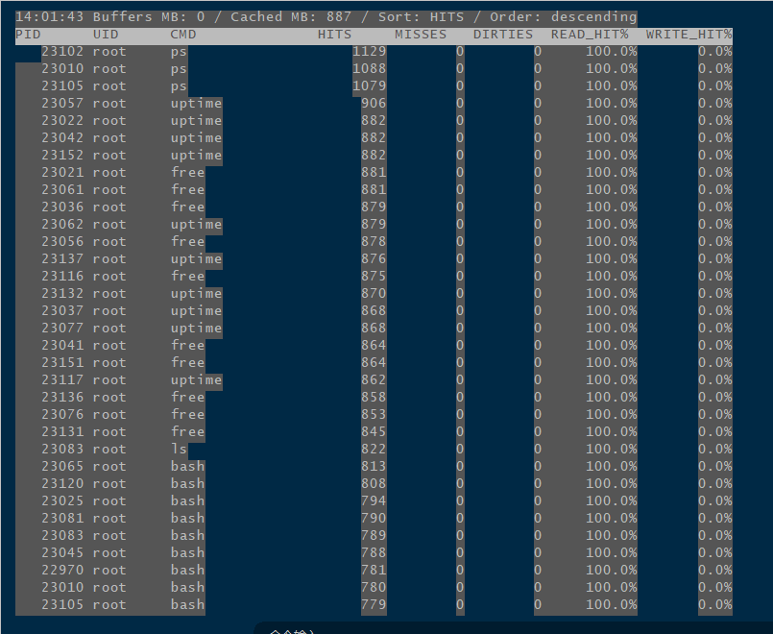Image resolution: width=773 pixels, height=634 pixels.
Task: Select the HITS value 1079
Action: click(370, 86)
